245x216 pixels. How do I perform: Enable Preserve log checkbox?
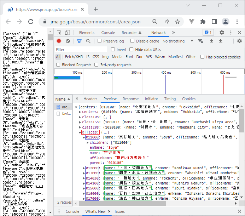pyautogui.click(x=99, y=41)
